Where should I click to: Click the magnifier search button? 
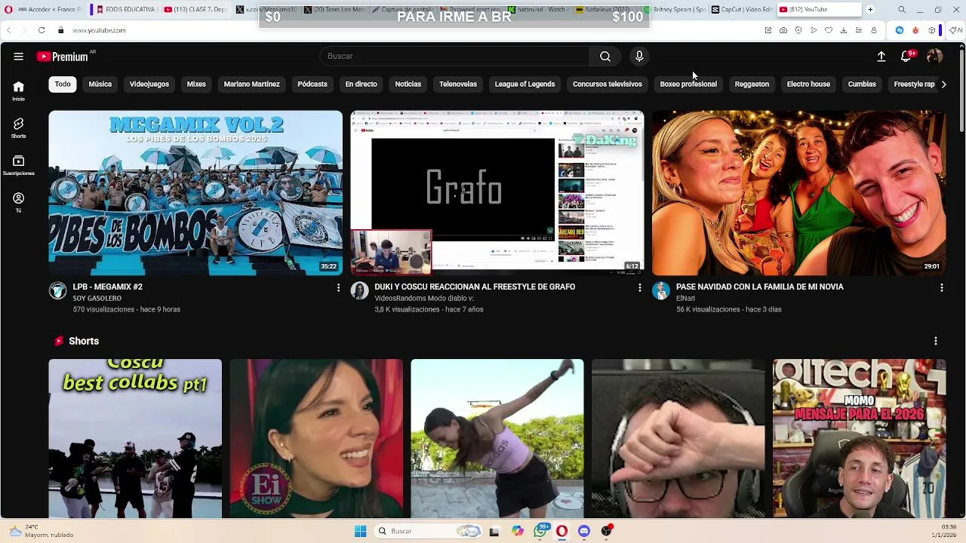pos(605,57)
